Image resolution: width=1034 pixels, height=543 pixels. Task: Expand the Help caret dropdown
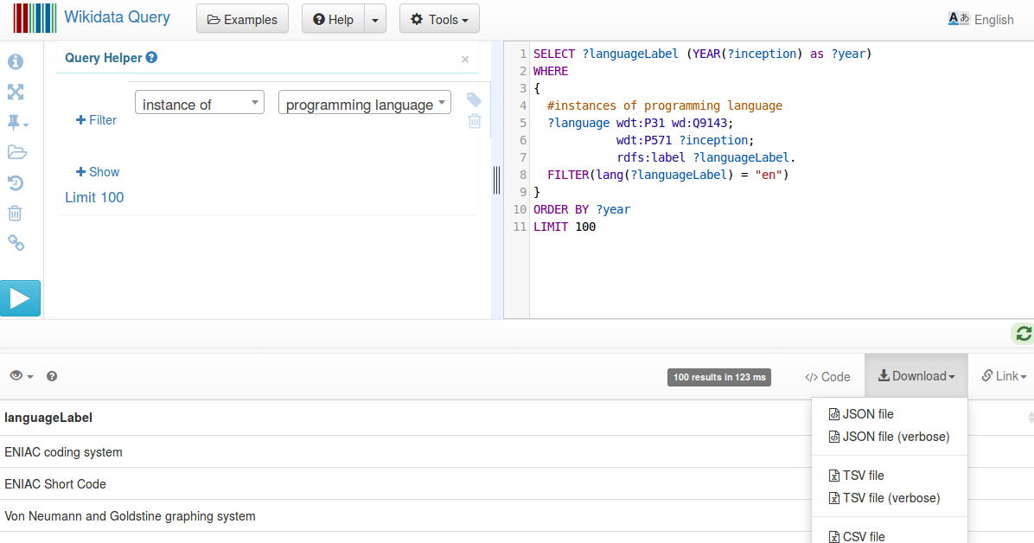tap(374, 19)
